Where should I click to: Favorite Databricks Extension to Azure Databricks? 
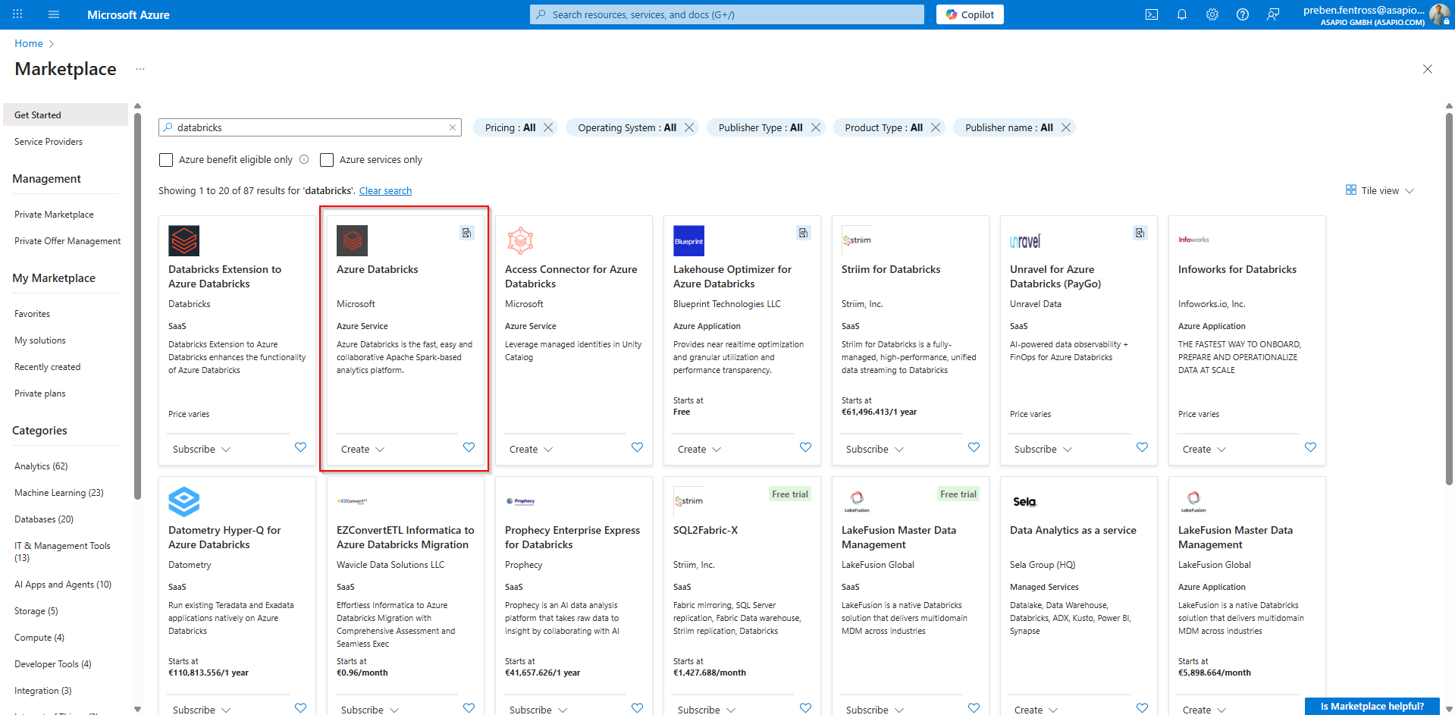[301, 447]
